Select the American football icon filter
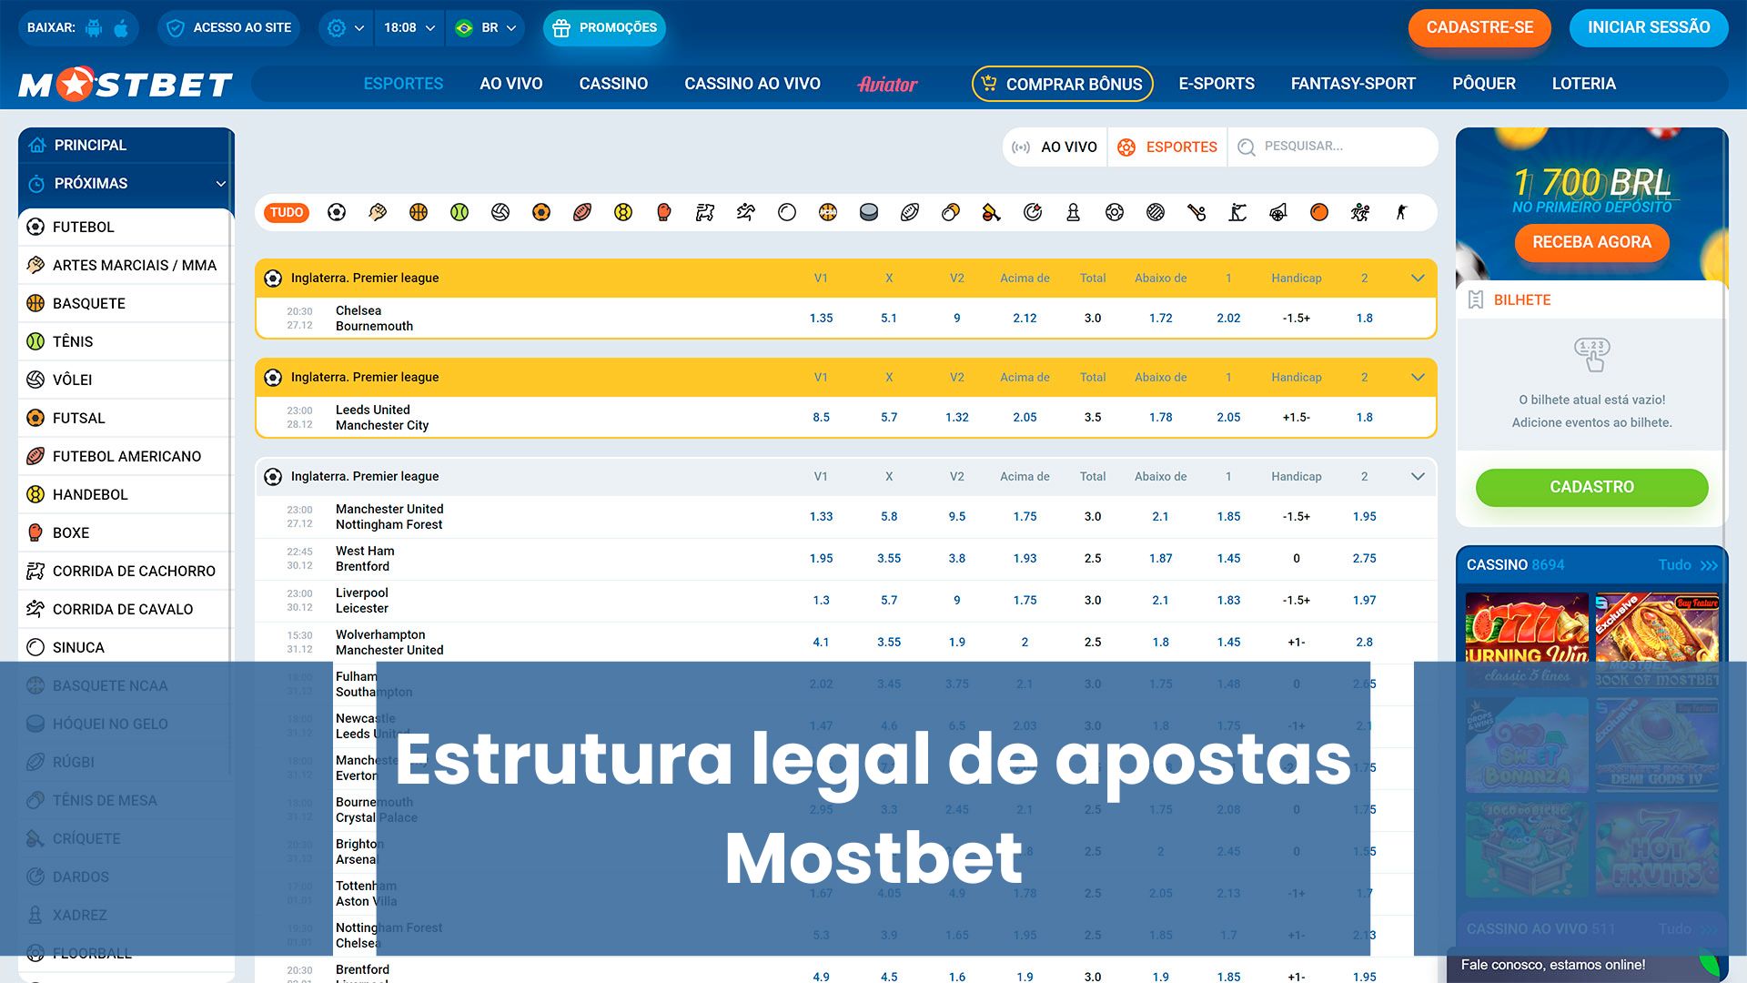The height and width of the screenshot is (983, 1747). click(x=582, y=212)
